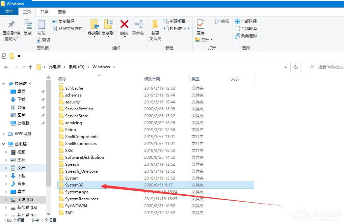Sort by Date modified (修改日期) column
The width and height of the screenshot is (344, 224).
point(152,79)
